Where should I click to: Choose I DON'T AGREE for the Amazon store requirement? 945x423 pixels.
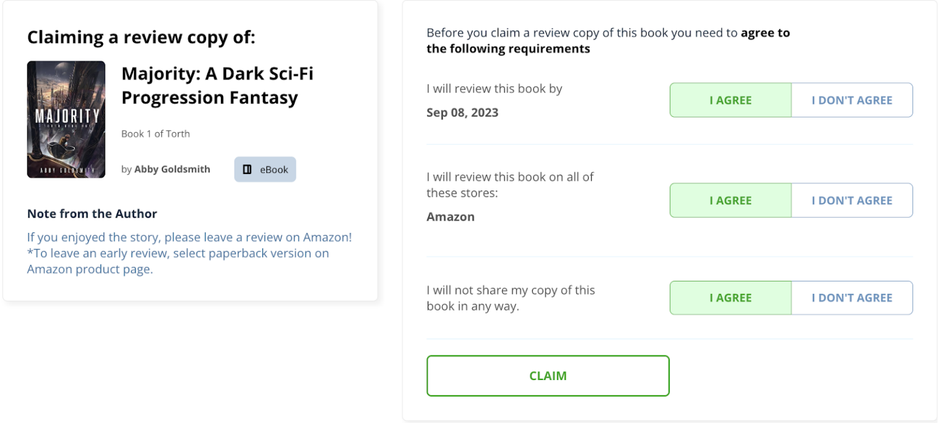coord(851,200)
